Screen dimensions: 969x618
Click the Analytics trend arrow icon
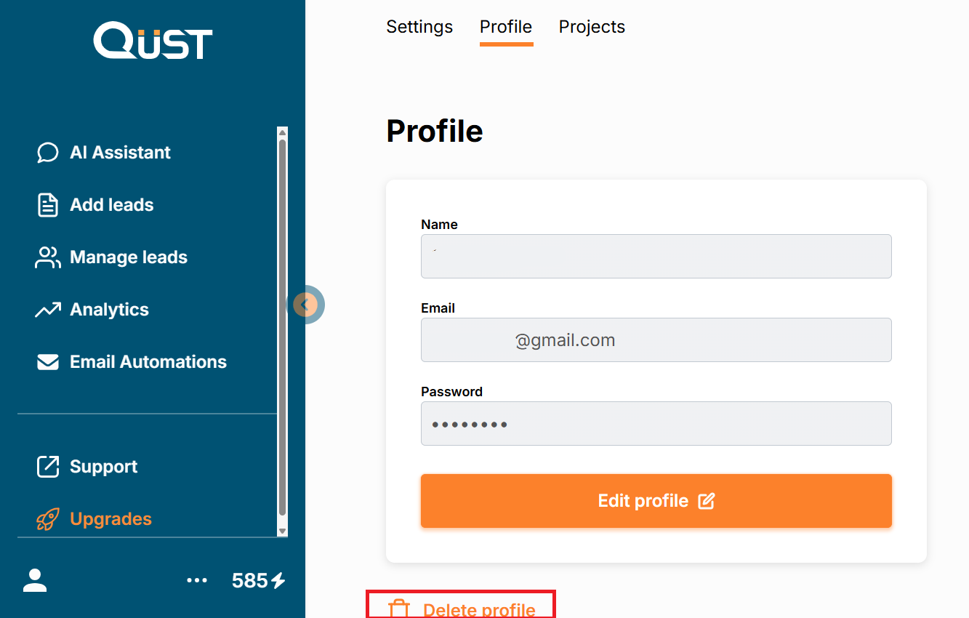pyautogui.click(x=48, y=310)
